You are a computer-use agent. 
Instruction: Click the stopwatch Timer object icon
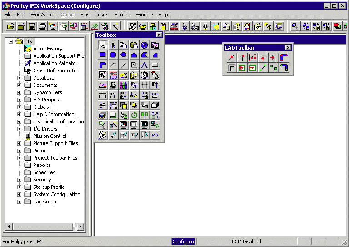(x=145, y=75)
